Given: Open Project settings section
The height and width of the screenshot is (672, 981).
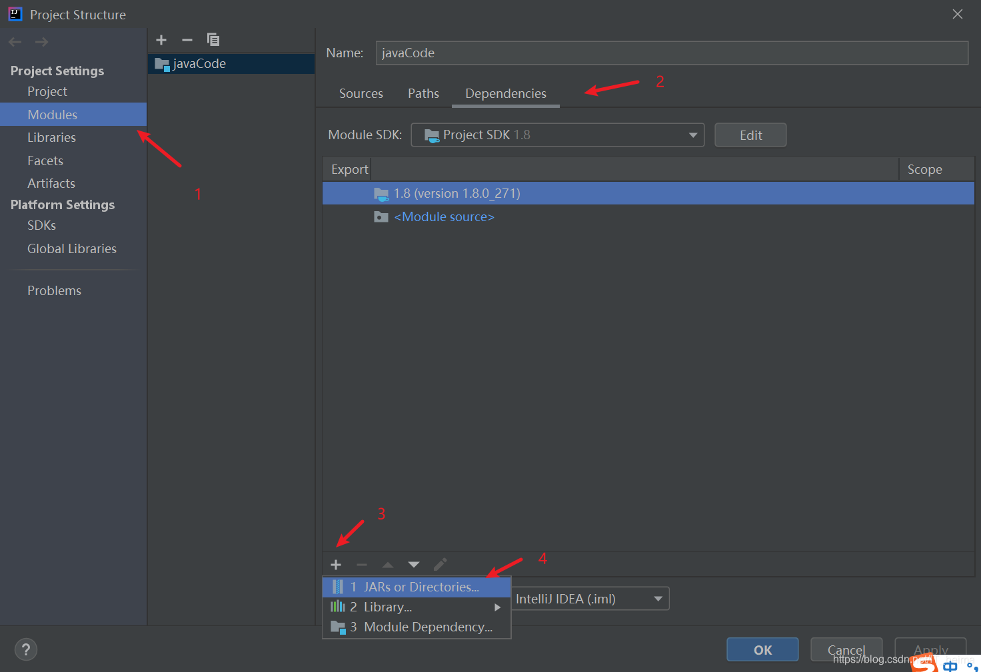Looking at the screenshot, I should [x=47, y=91].
